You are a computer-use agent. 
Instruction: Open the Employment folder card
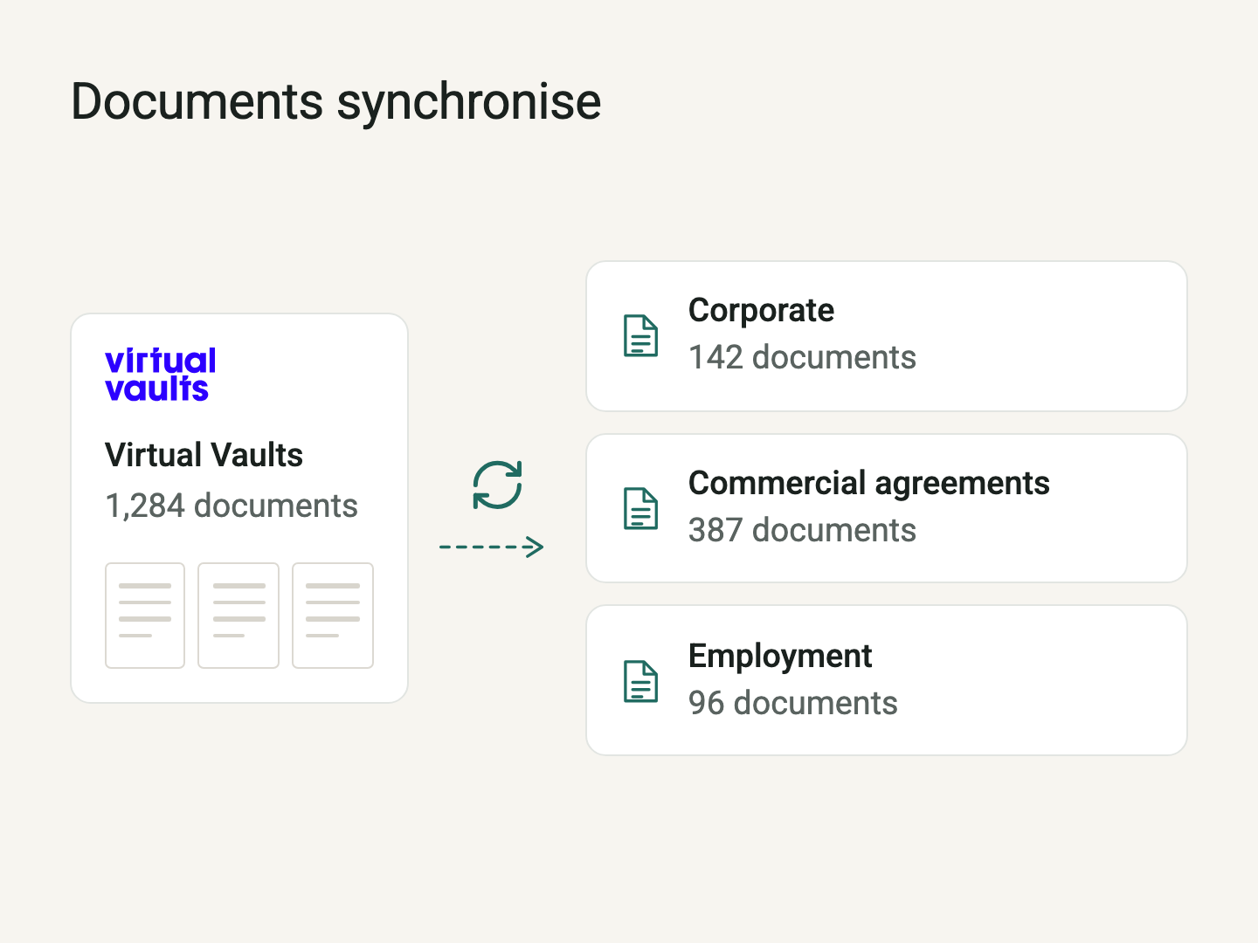click(x=887, y=680)
